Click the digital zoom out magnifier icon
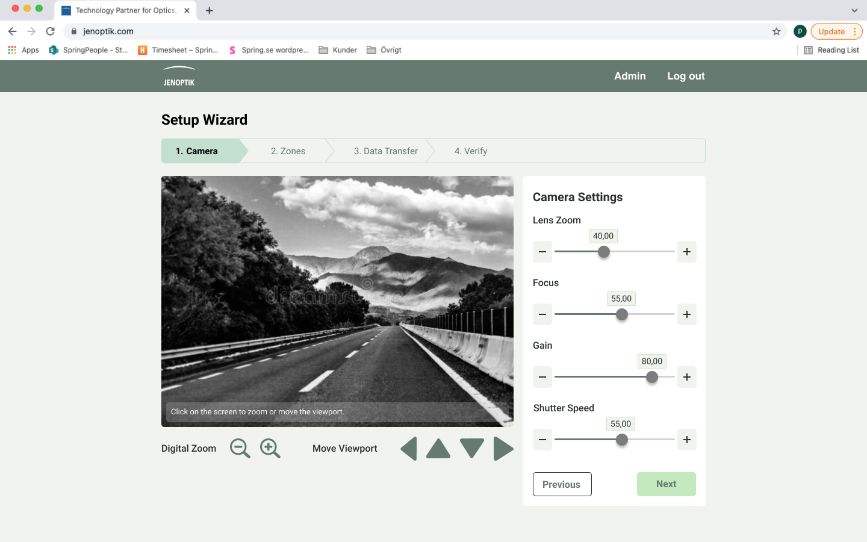The width and height of the screenshot is (867, 542). (x=240, y=449)
